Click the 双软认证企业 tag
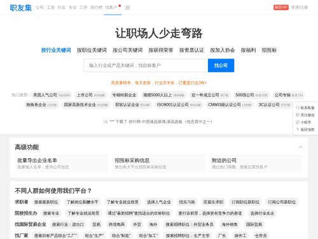318x239 pixels. pyautogui.click(x=132, y=105)
